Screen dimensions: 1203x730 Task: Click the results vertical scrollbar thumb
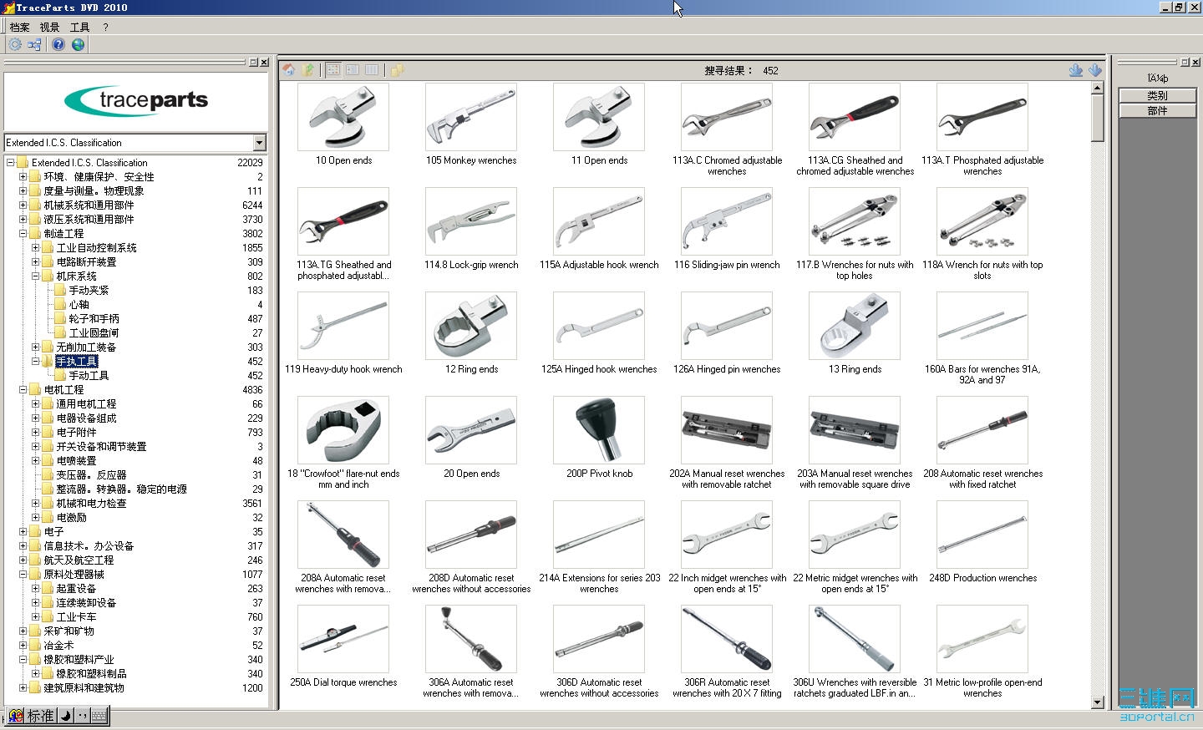(1098, 119)
